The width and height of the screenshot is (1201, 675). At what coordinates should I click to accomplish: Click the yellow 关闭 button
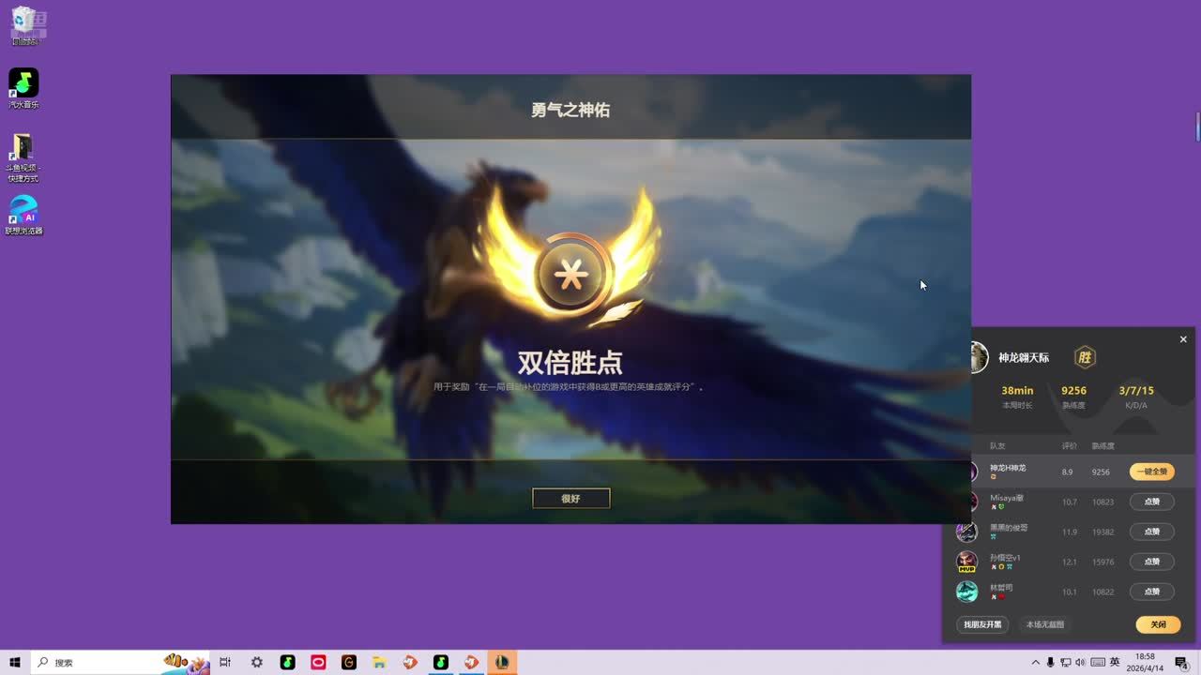click(x=1158, y=624)
